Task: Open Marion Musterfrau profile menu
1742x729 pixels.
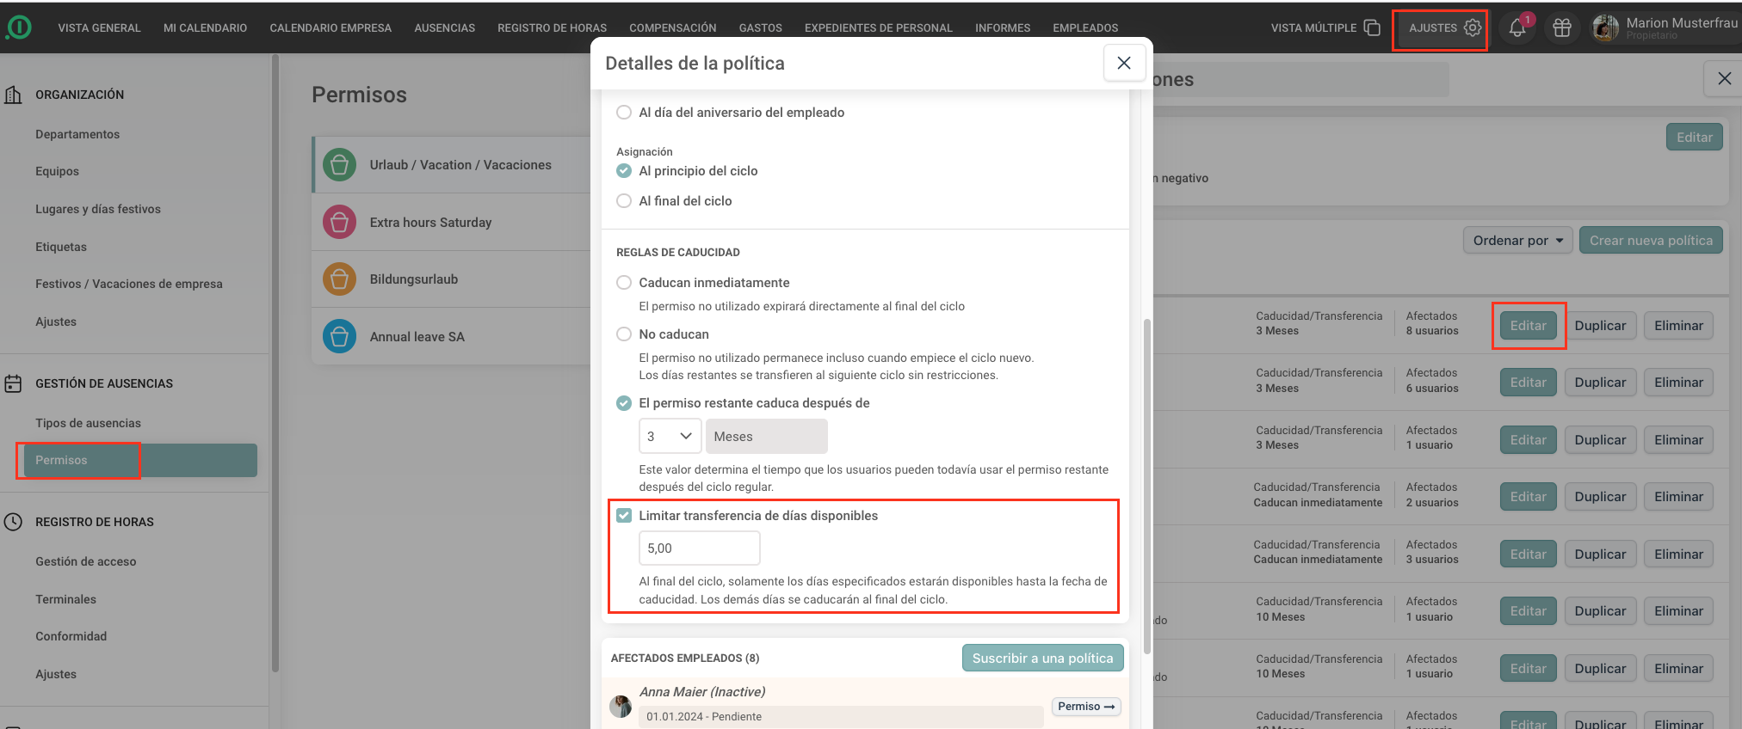Action: pos(1665,28)
